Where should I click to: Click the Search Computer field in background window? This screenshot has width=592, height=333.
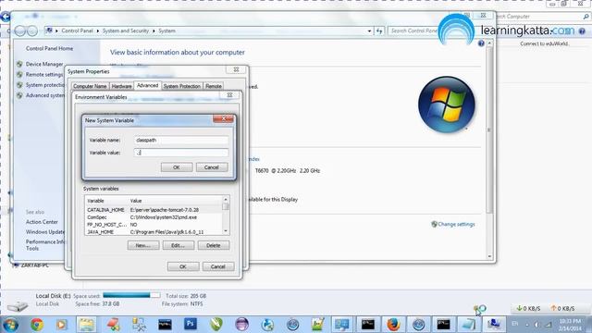(x=542, y=17)
